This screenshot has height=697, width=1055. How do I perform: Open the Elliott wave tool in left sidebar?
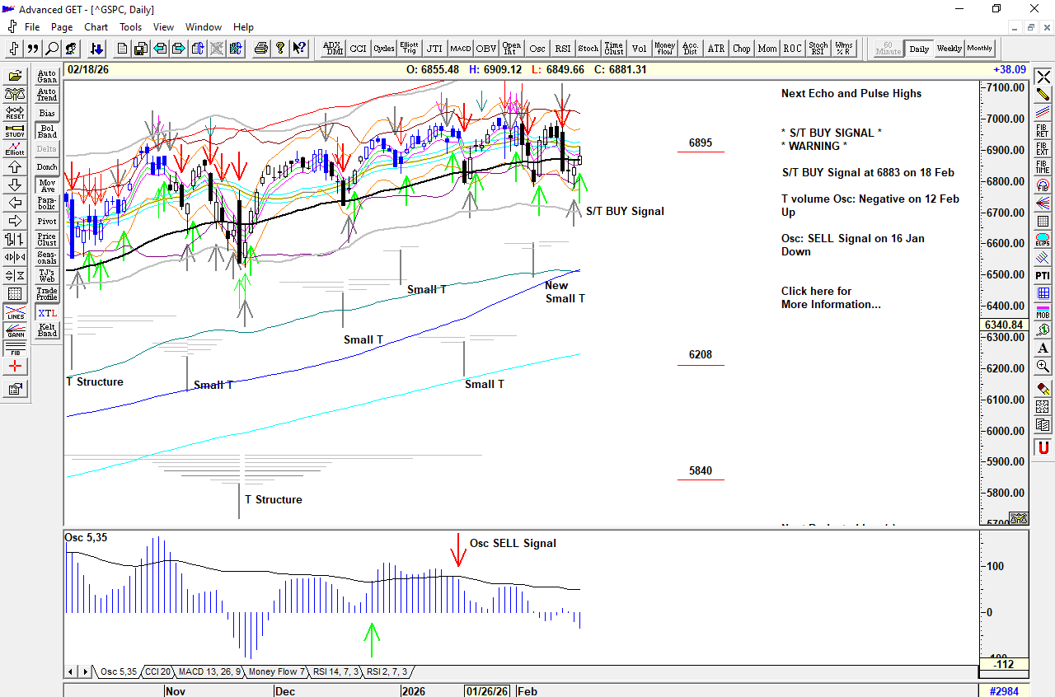15,148
